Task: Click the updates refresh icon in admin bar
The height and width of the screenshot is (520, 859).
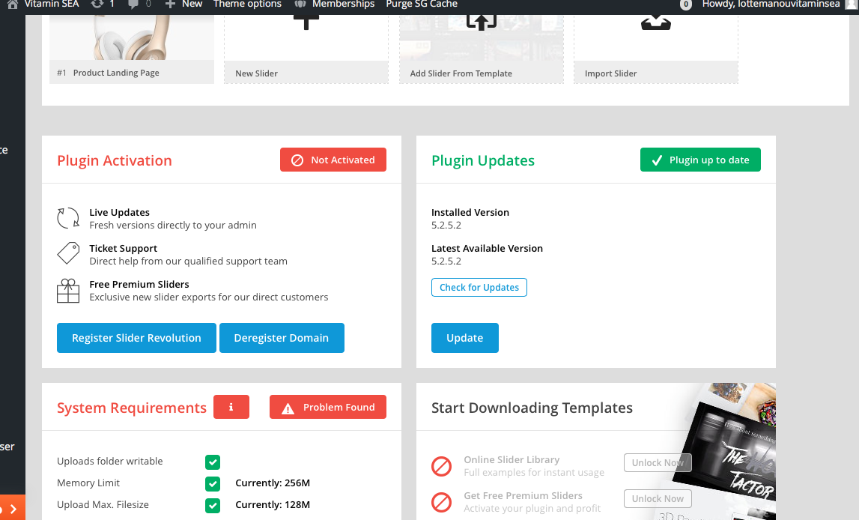Action: click(97, 4)
